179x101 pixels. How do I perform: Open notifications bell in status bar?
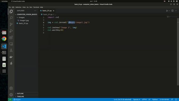(x=176, y=100)
